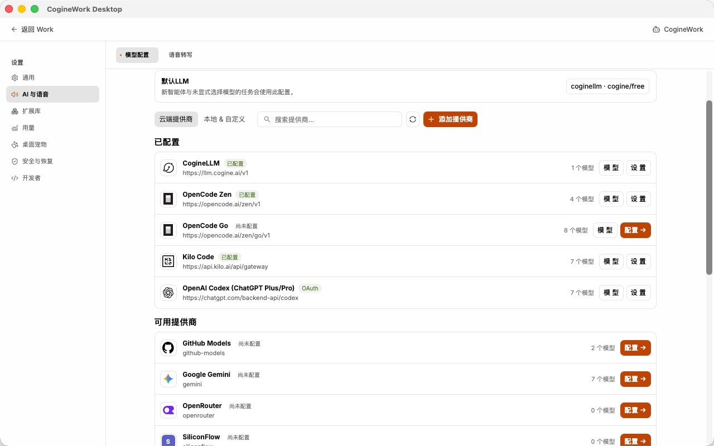Click the magnifier icon in provider search
Viewport: 714px width, 446px height.
(267, 119)
